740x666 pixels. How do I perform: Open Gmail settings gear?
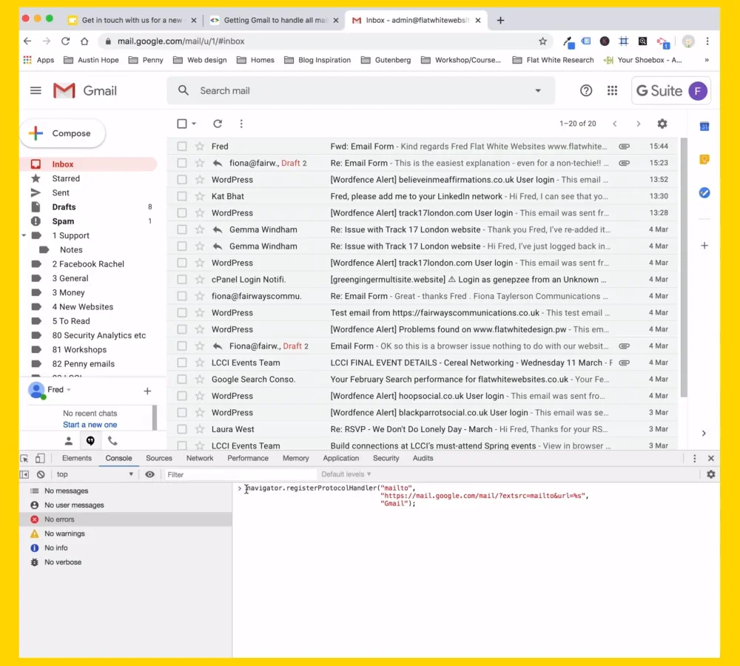pyautogui.click(x=662, y=124)
